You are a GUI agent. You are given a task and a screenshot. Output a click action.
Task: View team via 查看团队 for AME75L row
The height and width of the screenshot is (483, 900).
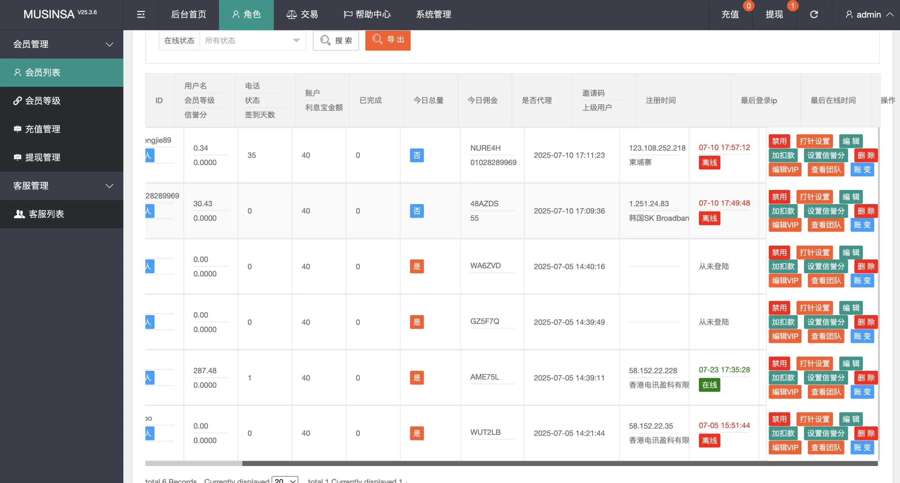click(826, 392)
